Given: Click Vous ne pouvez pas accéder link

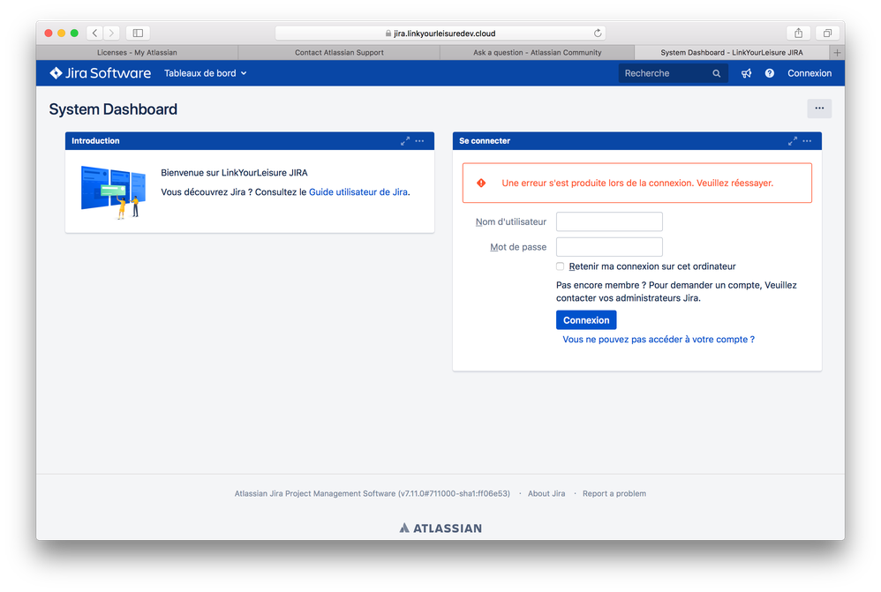Looking at the screenshot, I should click(659, 340).
